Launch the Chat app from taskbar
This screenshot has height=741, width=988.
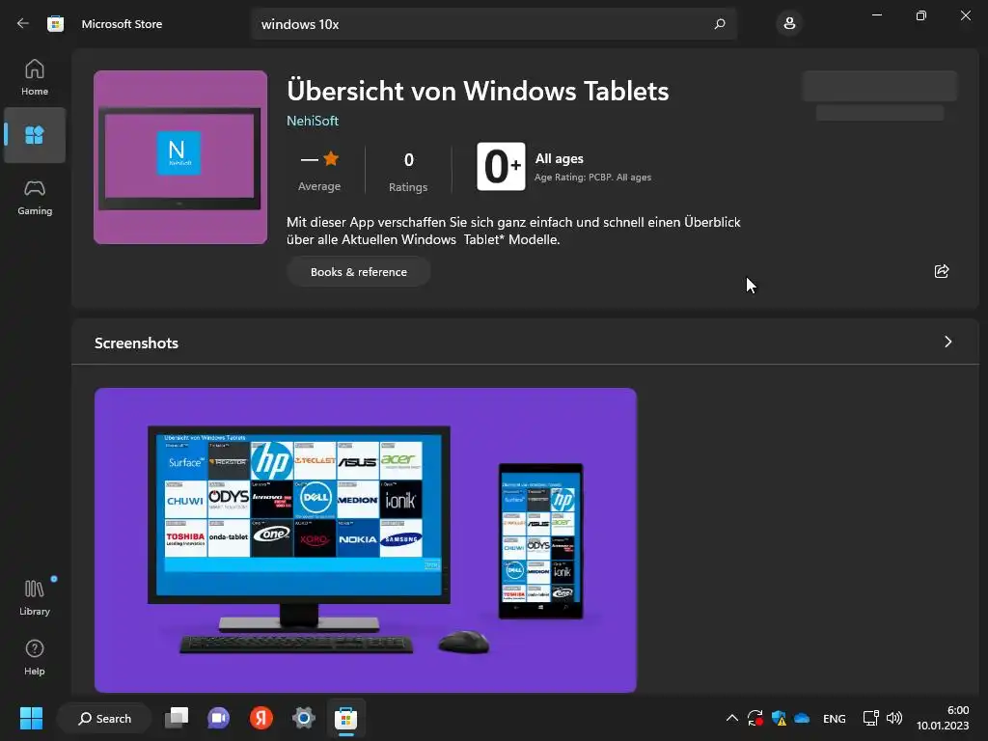[x=219, y=718]
